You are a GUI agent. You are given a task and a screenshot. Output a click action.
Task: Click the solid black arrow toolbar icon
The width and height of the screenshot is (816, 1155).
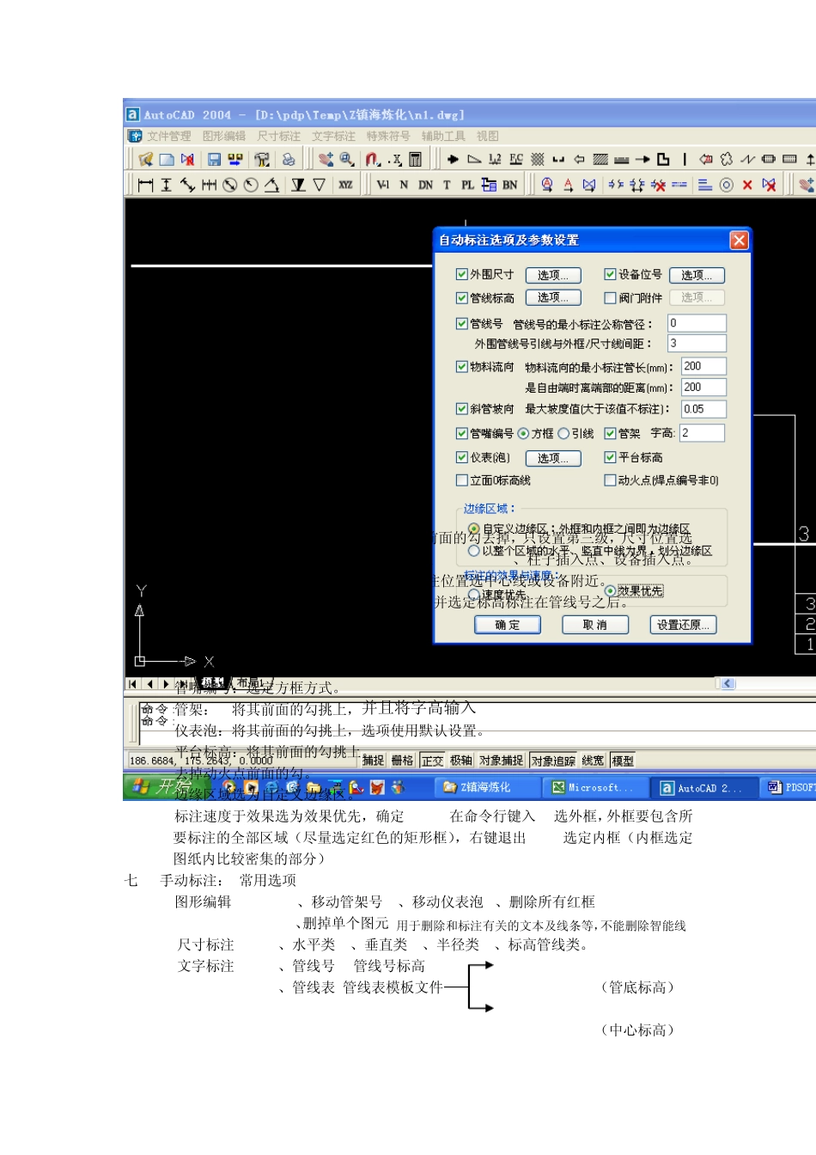(x=453, y=160)
